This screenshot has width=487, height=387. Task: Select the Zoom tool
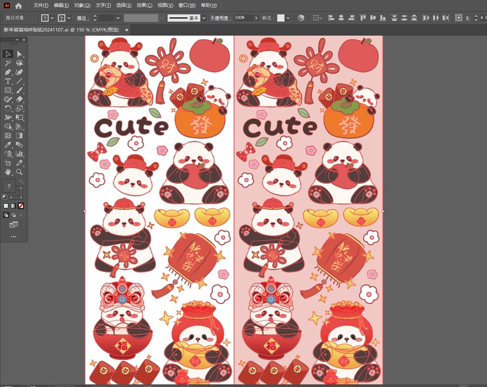click(19, 172)
